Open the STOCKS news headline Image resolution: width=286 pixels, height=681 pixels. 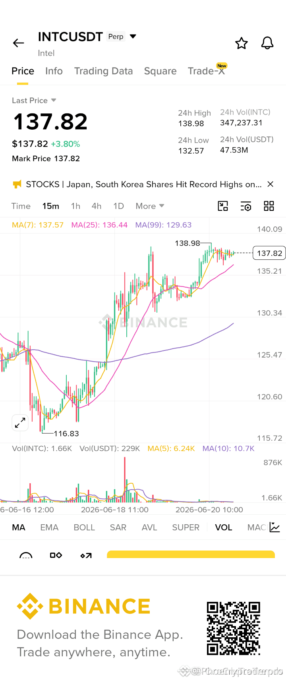tap(144, 184)
